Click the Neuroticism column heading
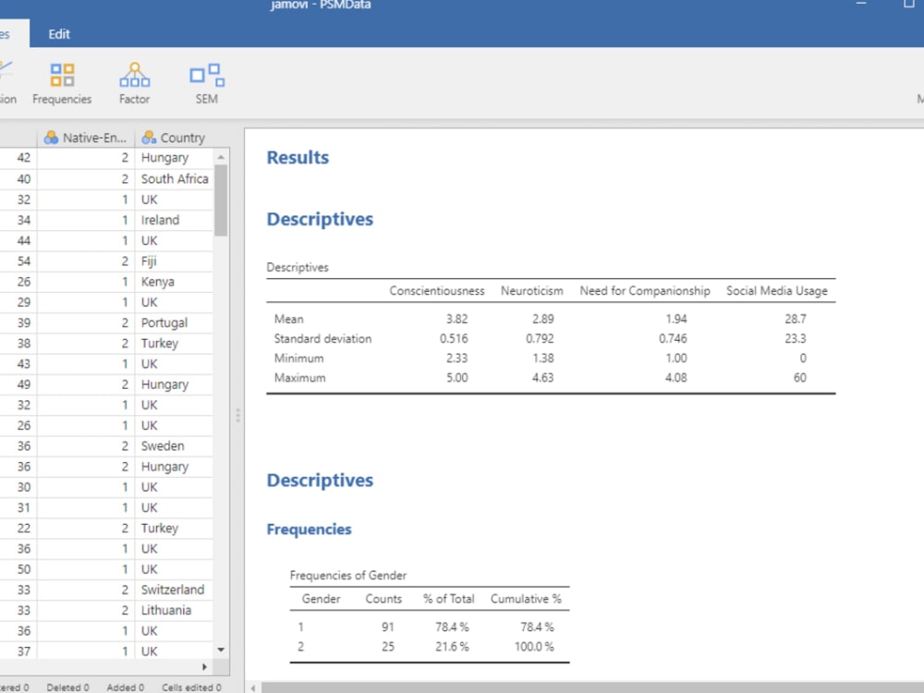924x693 pixels. [531, 290]
